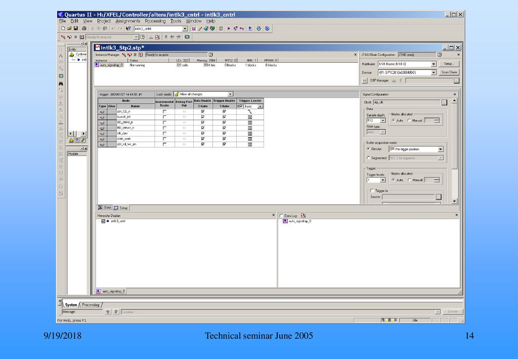Screen dimensions: 518x359
Task: Click Autorun Analysis icon in SignalTap toolbar
Action: coord(69,37)
